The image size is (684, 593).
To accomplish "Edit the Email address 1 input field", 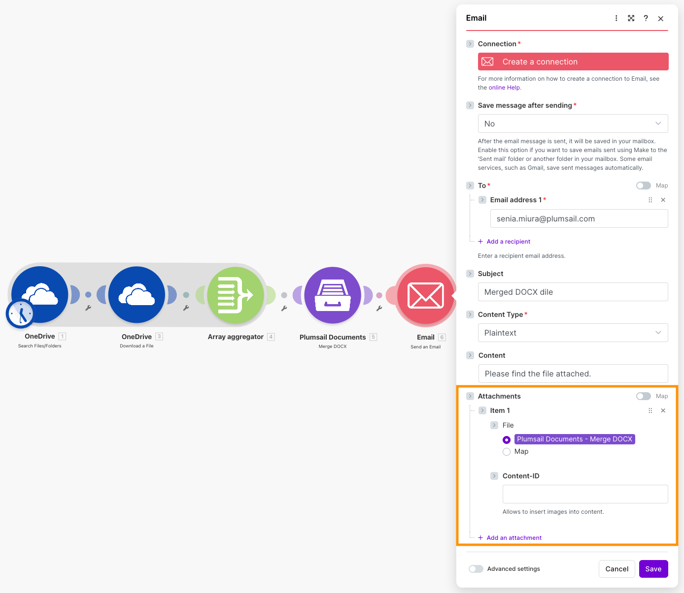I will pos(579,218).
